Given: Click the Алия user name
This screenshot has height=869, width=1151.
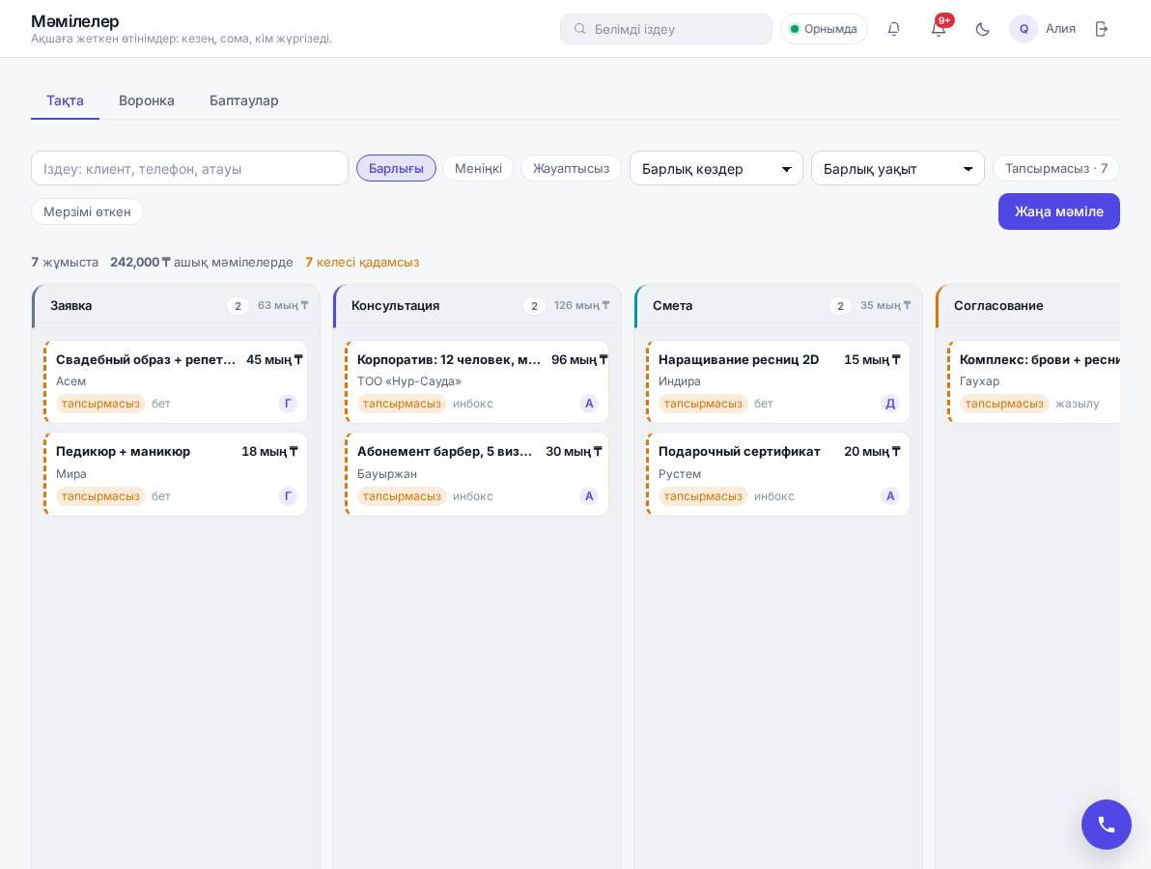Looking at the screenshot, I should pyautogui.click(x=1060, y=29).
